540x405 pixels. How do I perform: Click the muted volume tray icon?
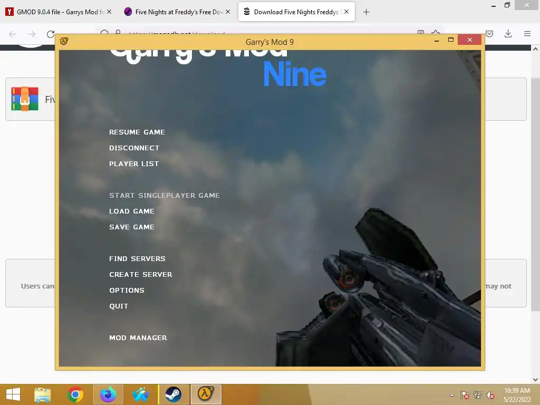click(490, 395)
